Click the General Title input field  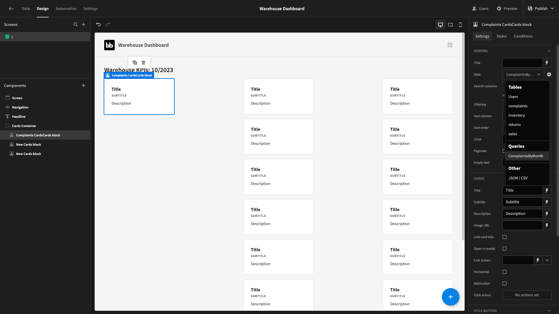(523, 63)
